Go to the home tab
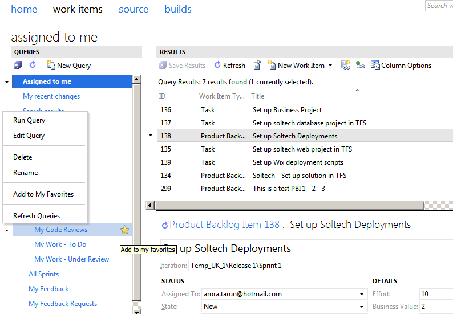Image resolution: width=453 pixels, height=314 pixels. (24, 9)
